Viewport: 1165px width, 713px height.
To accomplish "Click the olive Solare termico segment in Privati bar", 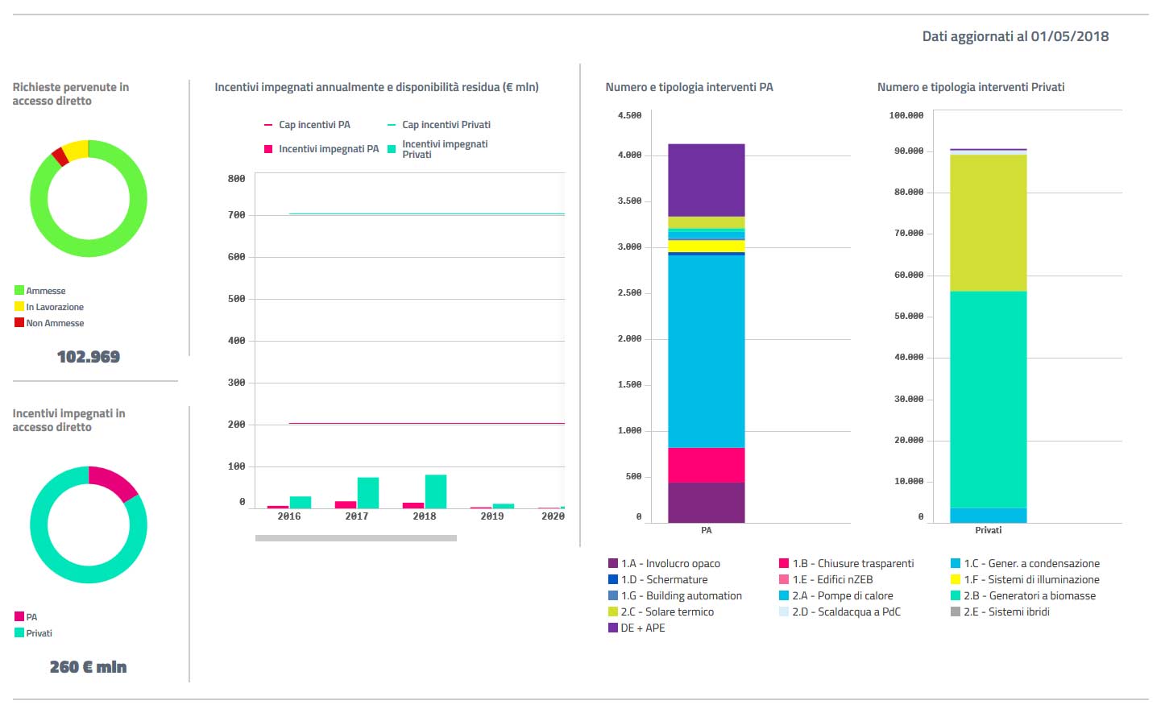I will 989,223.
